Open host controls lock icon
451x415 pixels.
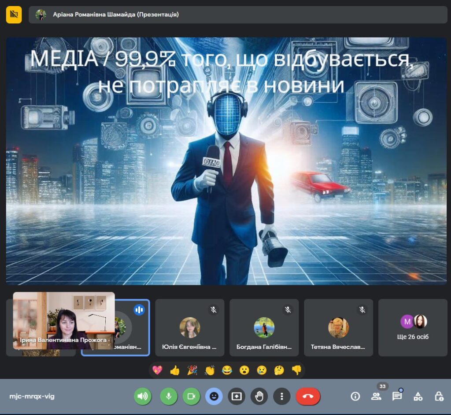[x=439, y=396]
